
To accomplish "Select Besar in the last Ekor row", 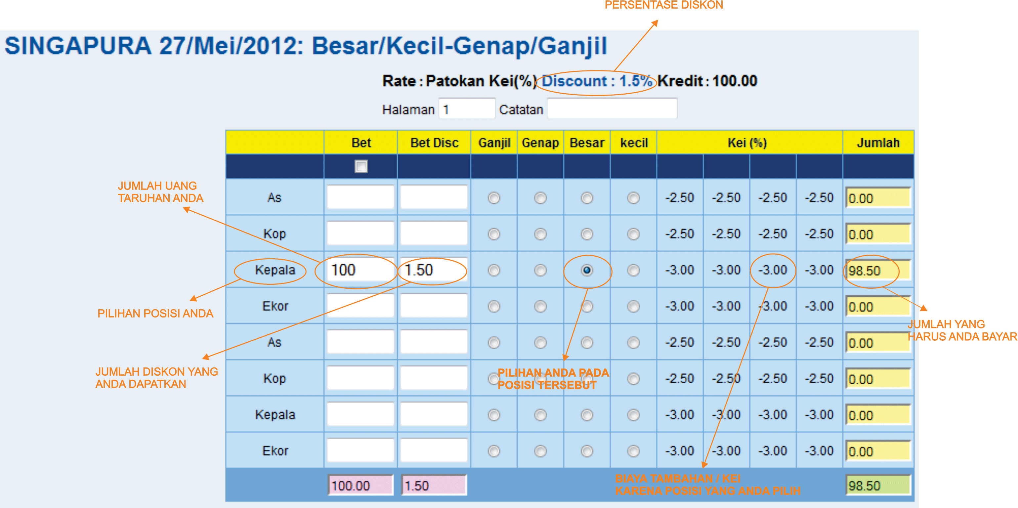I will coord(587,451).
